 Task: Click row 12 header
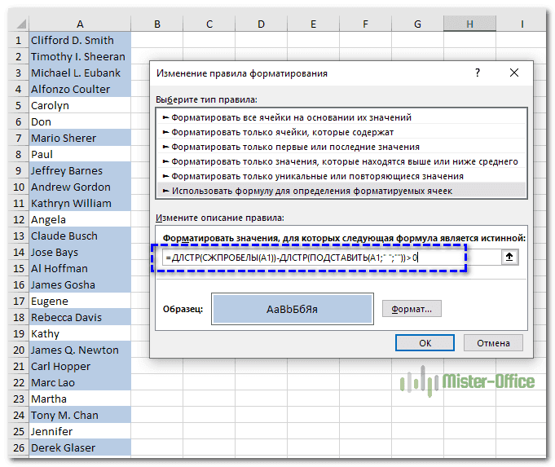coord(14,219)
